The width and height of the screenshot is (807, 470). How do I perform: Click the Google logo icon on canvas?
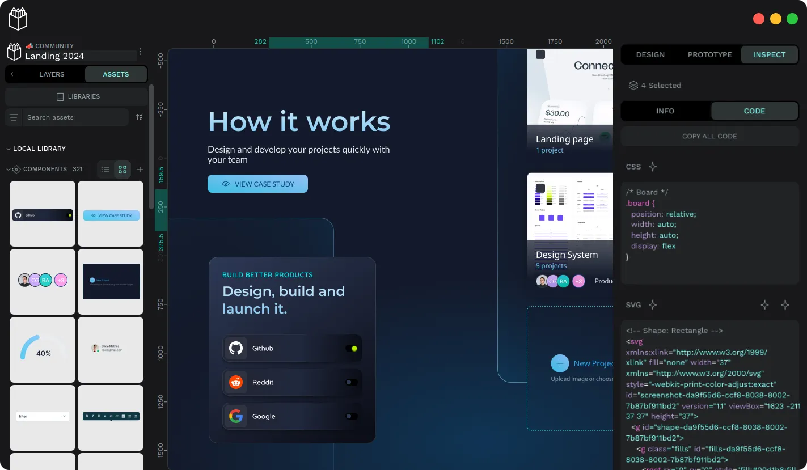[235, 416]
